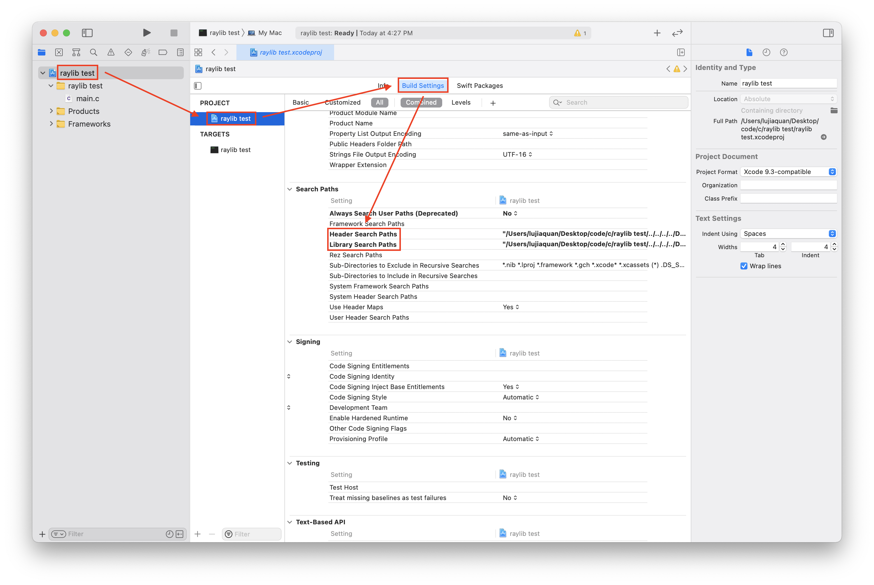Open the Breakpoint navigator icon
874x585 pixels.
[x=163, y=52]
